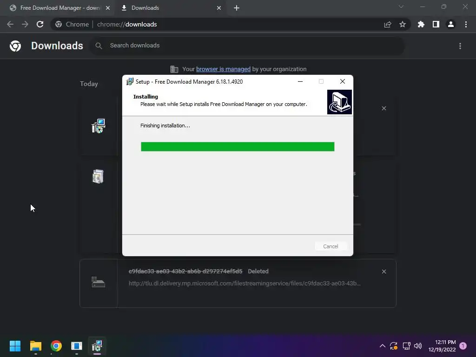The height and width of the screenshot is (357, 476).
Task: Show hidden system tray icons
Action: tap(383, 346)
